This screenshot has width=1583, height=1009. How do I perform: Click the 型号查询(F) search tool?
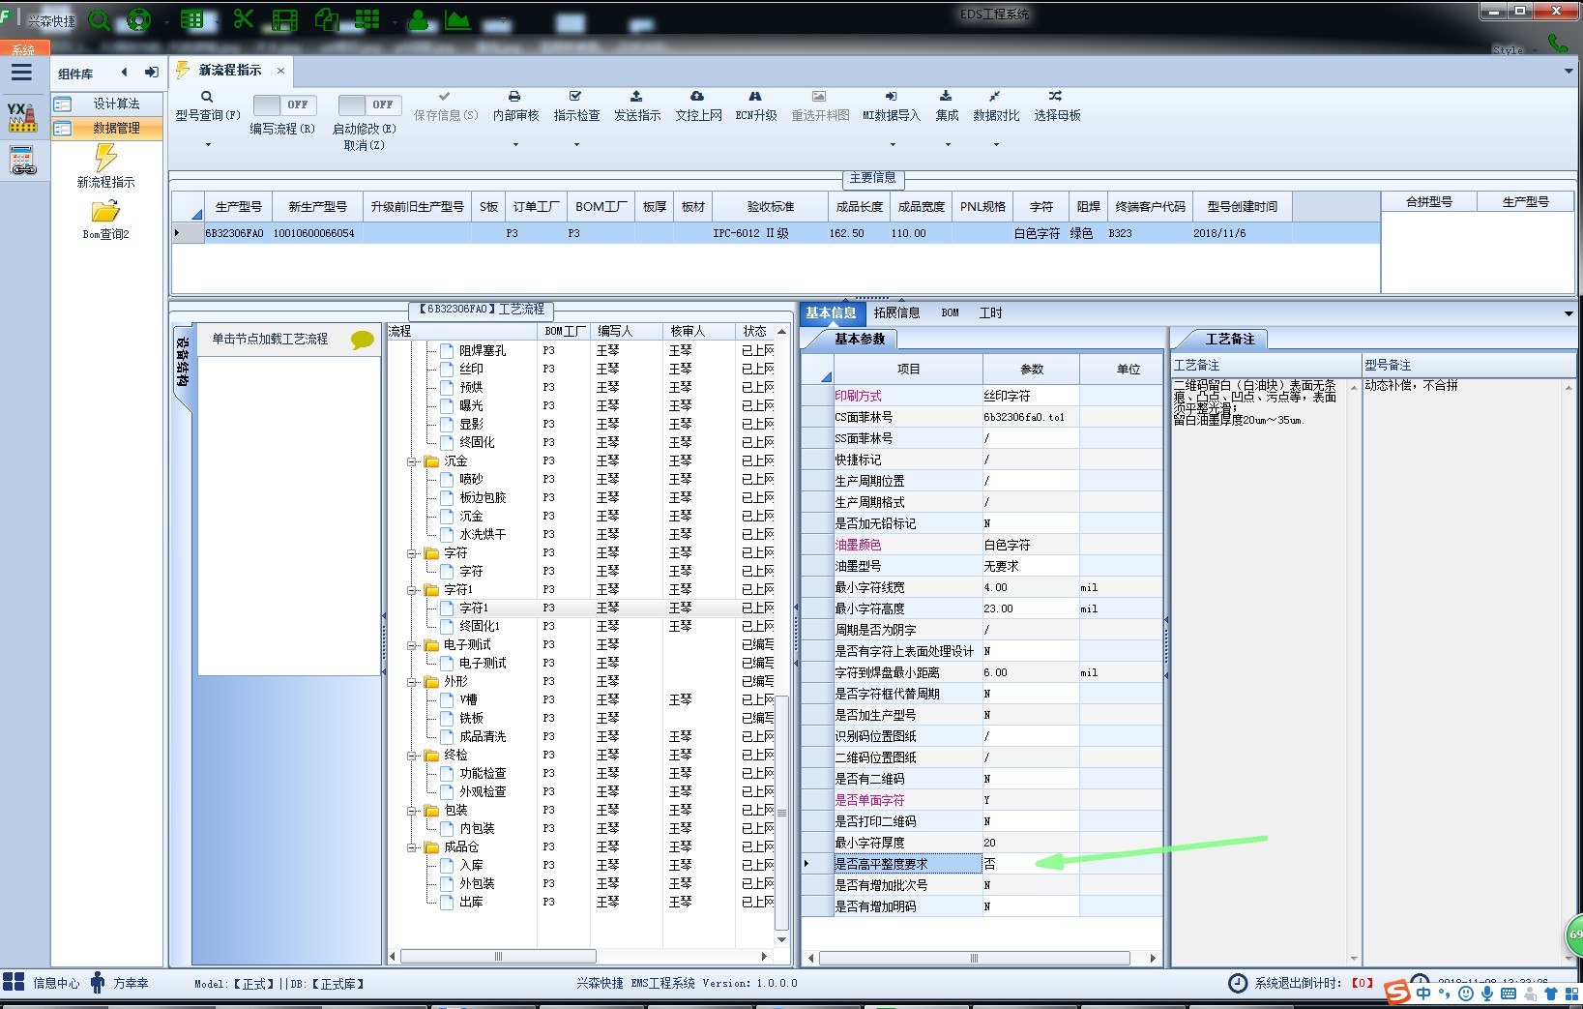[207, 106]
